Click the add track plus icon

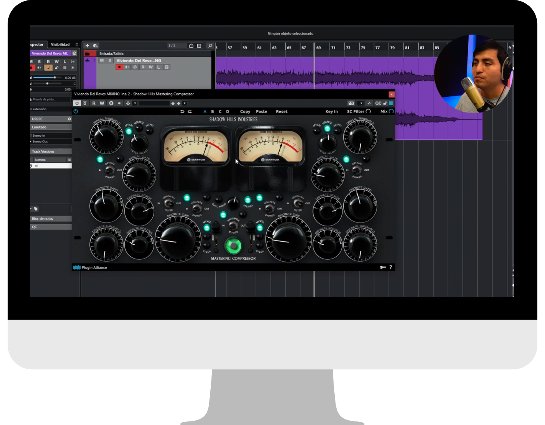[x=87, y=46]
